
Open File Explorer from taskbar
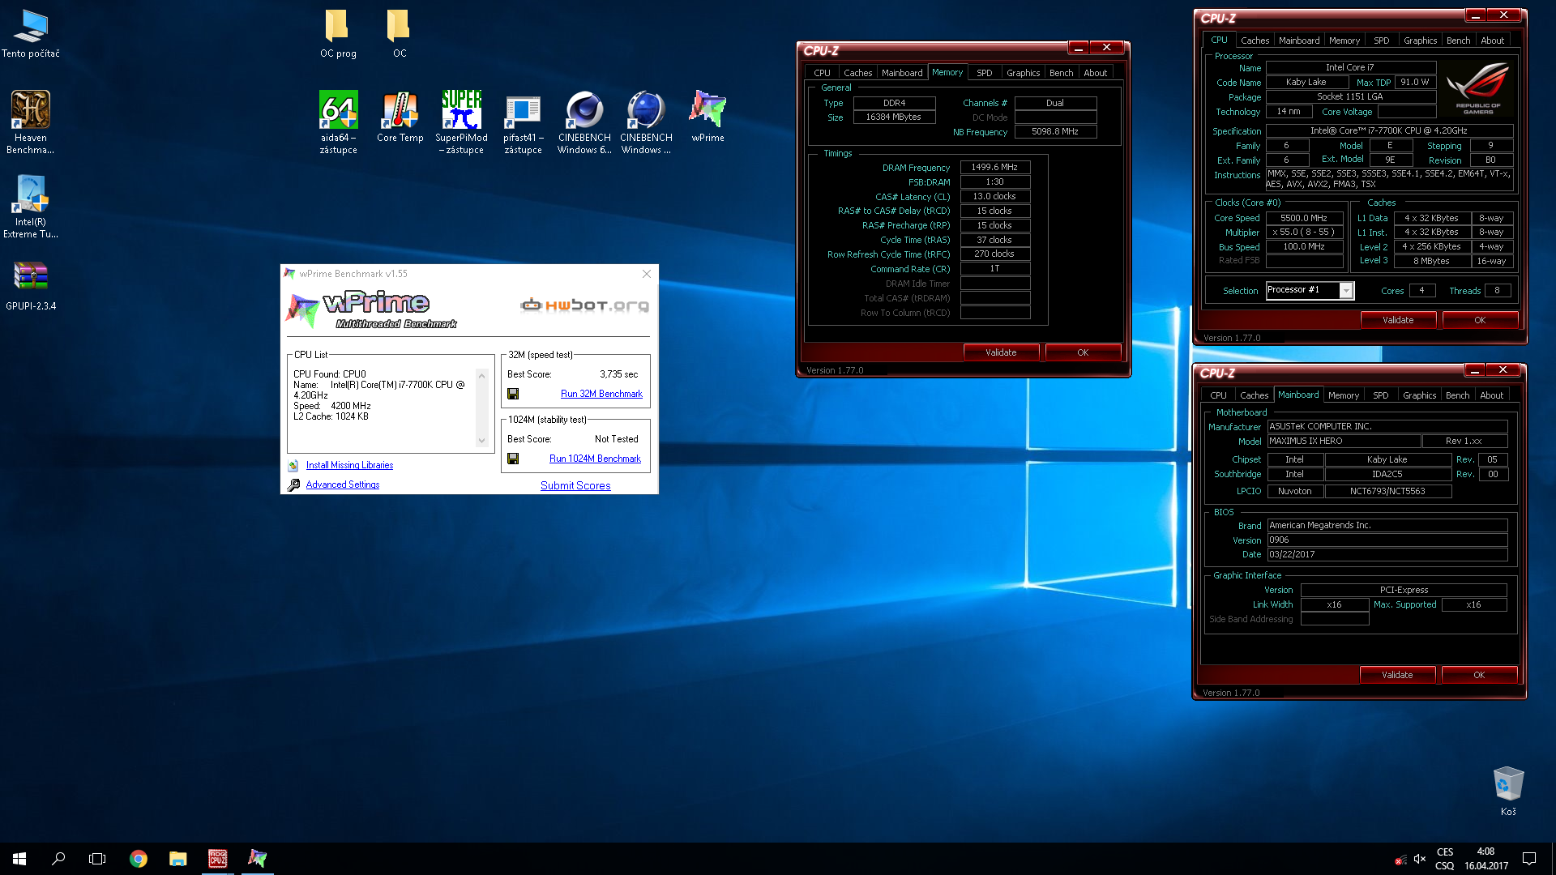click(178, 859)
